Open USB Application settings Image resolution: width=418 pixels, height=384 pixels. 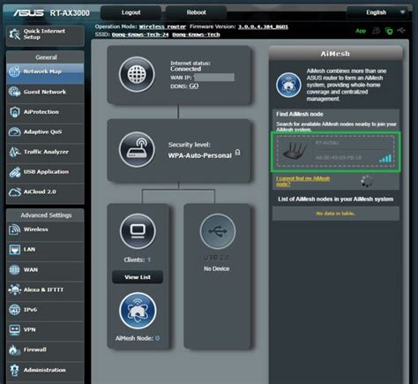pos(45,173)
